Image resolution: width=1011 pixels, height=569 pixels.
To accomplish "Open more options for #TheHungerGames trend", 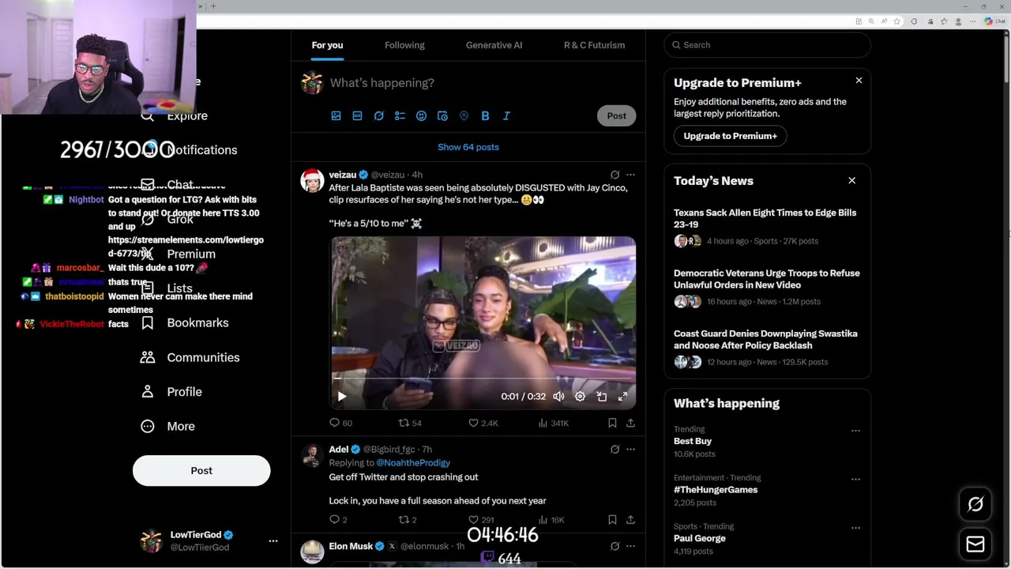I will [x=855, y=479].
